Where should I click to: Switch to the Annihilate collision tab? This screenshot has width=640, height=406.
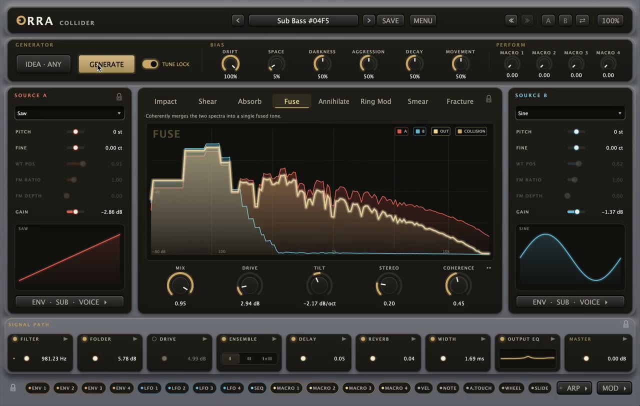[334, 101]
